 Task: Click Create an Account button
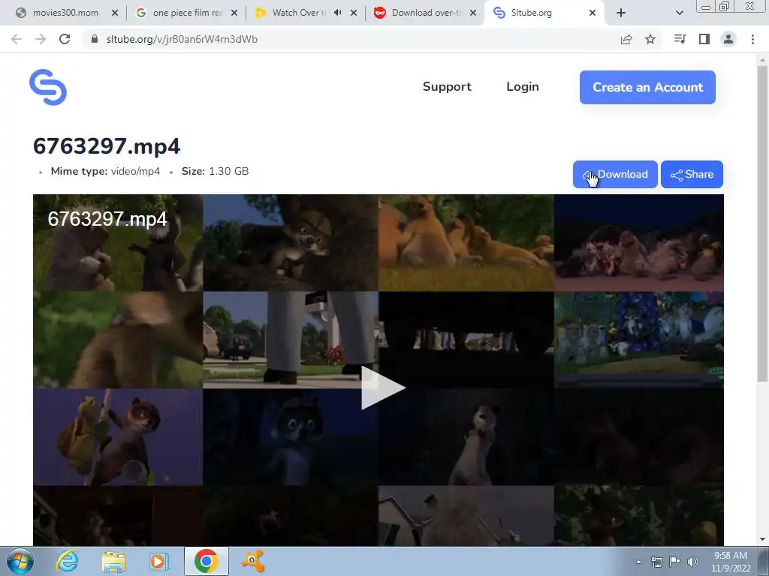(x=647, y=87)
